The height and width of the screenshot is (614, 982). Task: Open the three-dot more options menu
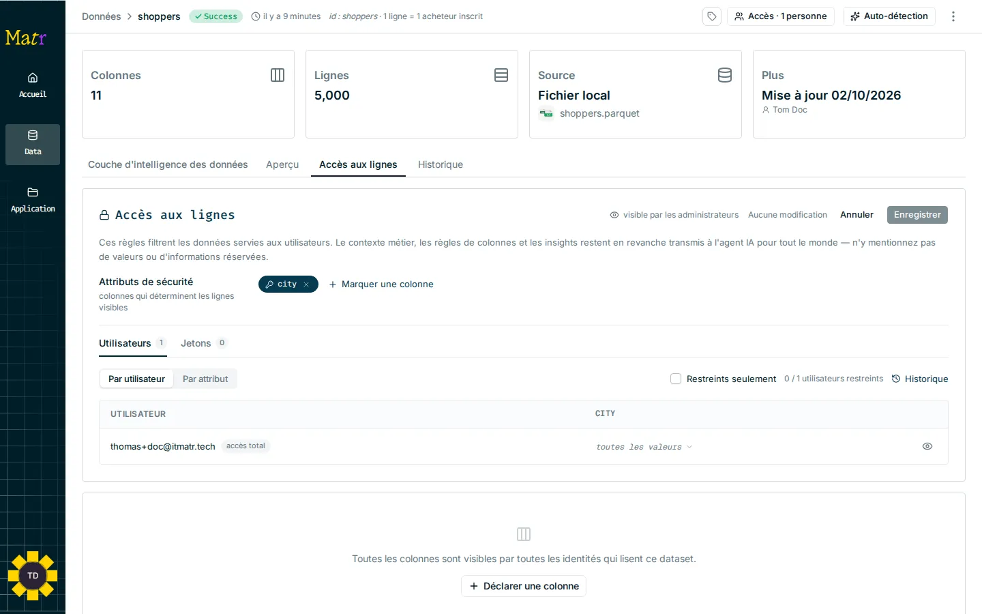(953, 16)
